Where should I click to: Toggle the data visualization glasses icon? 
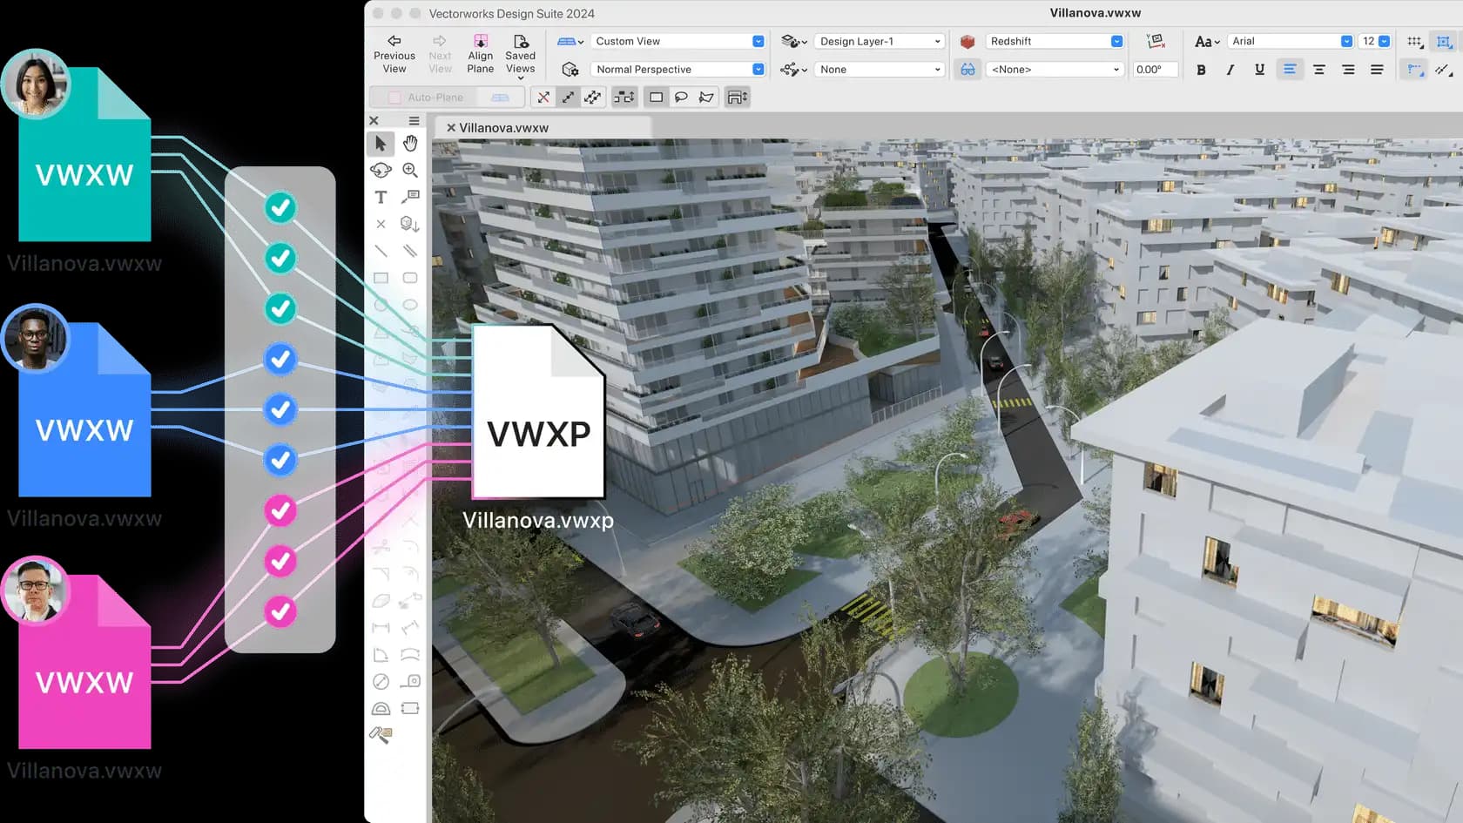[967, 70]
